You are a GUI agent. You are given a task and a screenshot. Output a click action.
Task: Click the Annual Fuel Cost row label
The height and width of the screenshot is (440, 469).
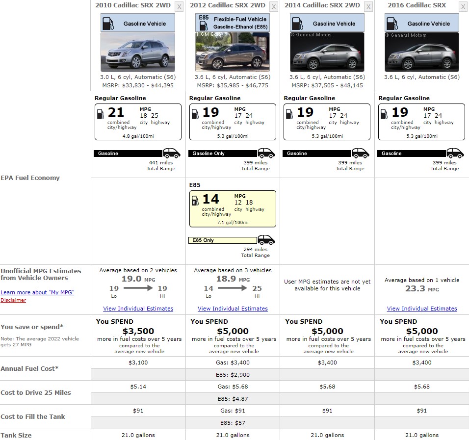pyautogui.click(x=29, y=368)
